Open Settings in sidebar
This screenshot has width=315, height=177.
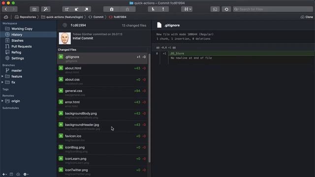[29, 58]
